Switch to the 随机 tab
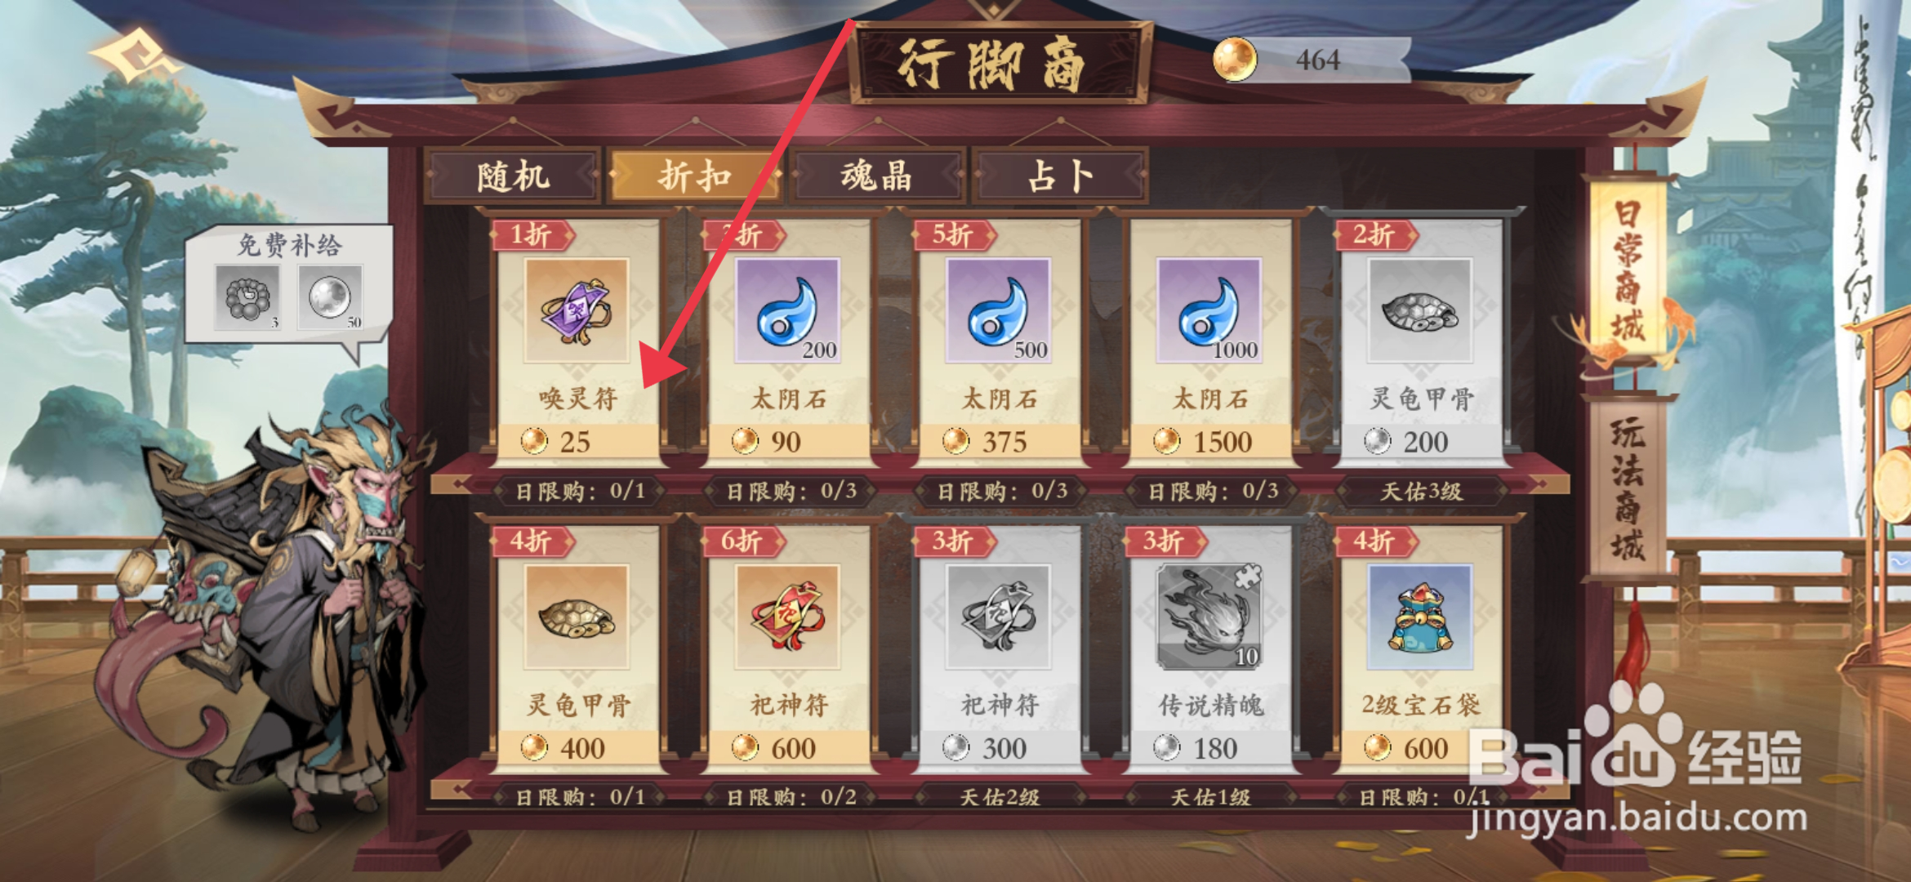 513,176
